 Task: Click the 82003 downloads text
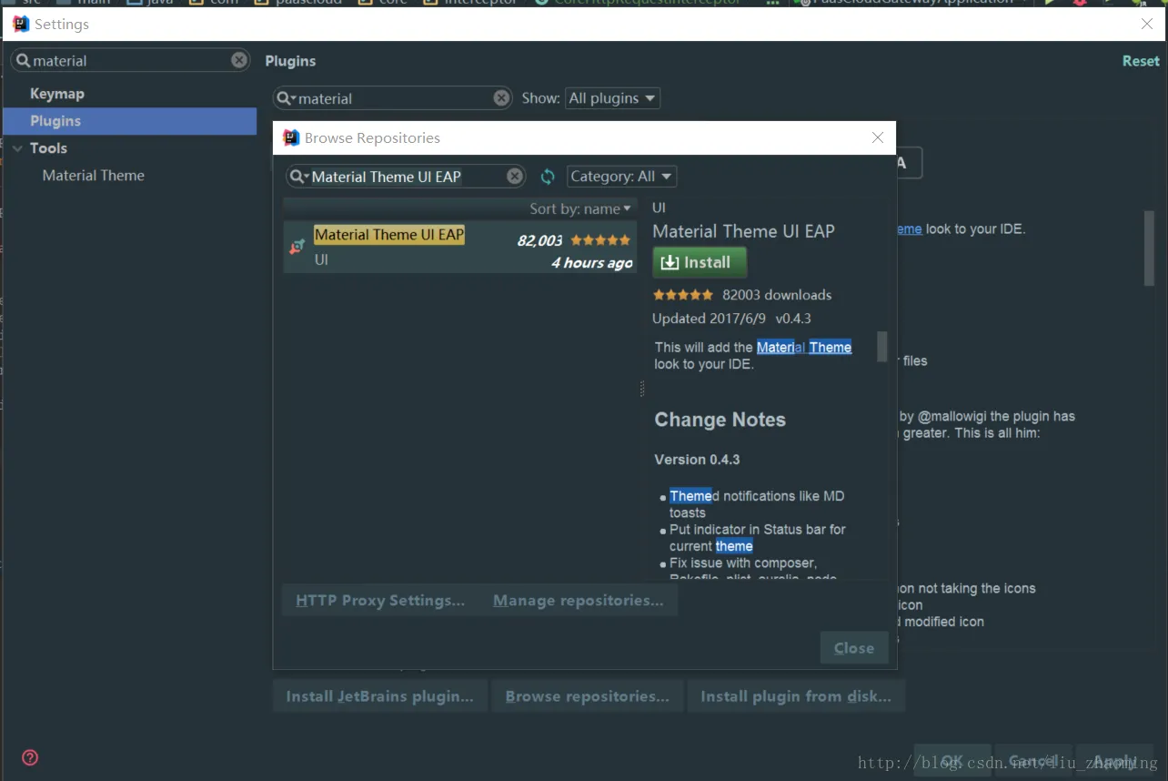(777, 295)
